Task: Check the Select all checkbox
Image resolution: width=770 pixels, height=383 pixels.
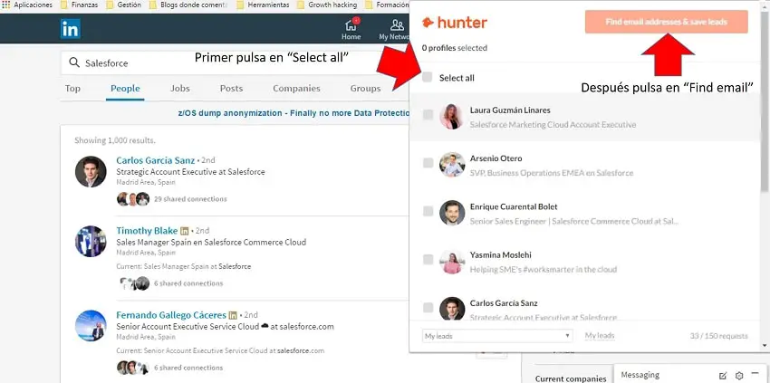Action: 428,77
